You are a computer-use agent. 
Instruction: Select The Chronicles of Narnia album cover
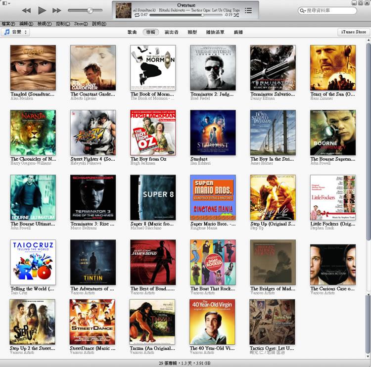(x=33, y=133)
